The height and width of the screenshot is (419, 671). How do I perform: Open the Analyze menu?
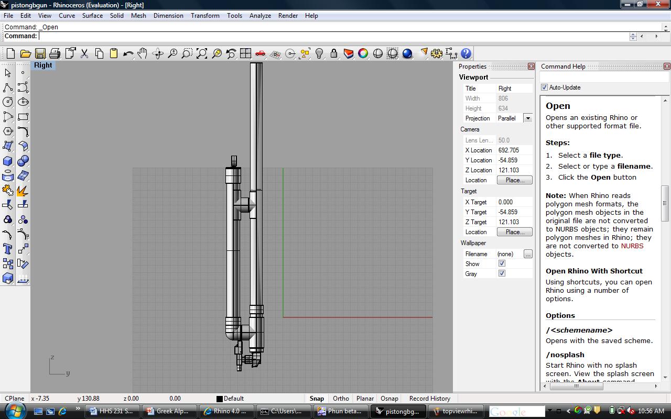tap(260, 16)
